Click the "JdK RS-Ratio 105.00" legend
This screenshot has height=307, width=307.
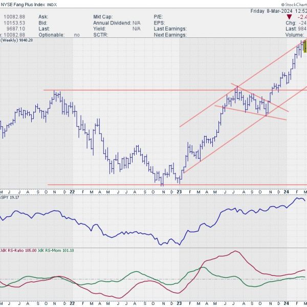point(18,250)
